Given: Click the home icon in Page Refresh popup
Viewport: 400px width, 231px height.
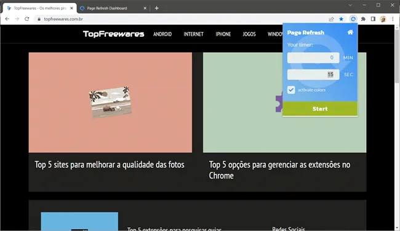Looking at the screenshot, I should pyautogui.click(x=350, y=33).
